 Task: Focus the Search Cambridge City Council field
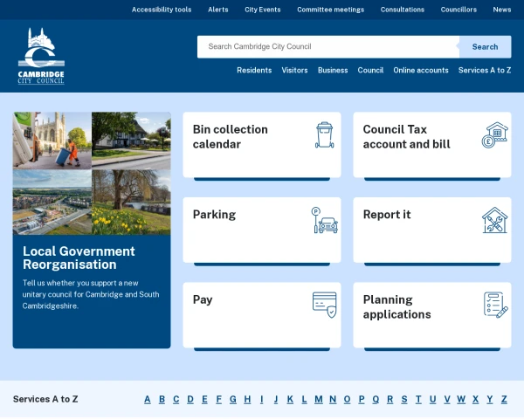(x=327, y=46)
